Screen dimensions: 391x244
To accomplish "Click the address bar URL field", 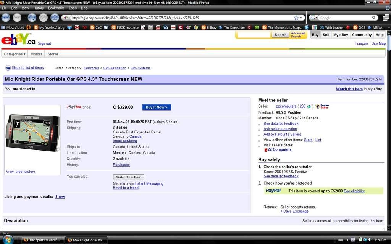I will [182, 18].
